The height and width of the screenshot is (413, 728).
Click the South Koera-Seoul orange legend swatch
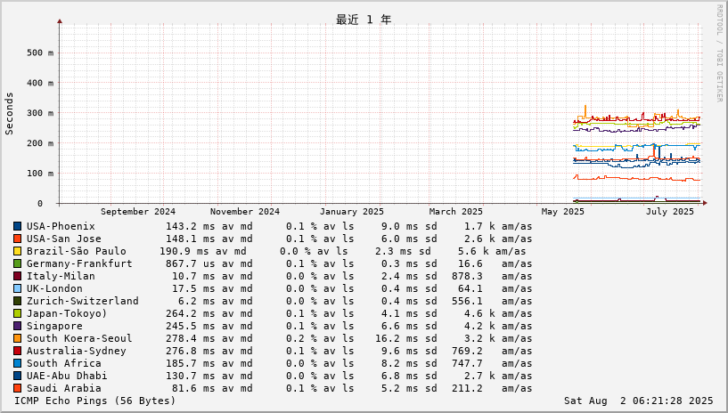17,339
